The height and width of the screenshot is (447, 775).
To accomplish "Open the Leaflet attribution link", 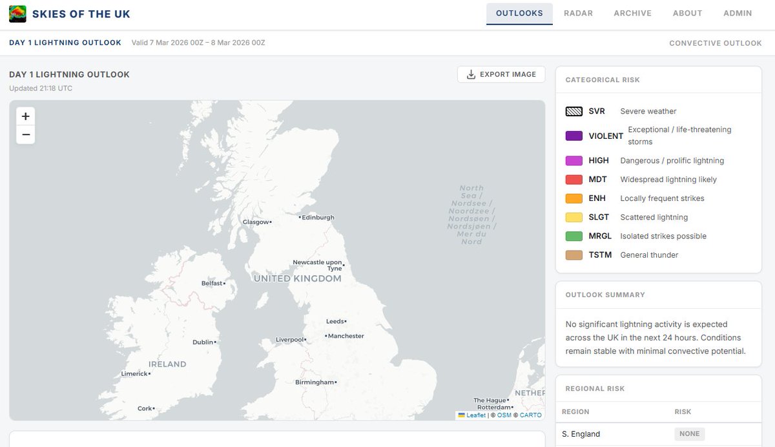I will coord(471,415).
